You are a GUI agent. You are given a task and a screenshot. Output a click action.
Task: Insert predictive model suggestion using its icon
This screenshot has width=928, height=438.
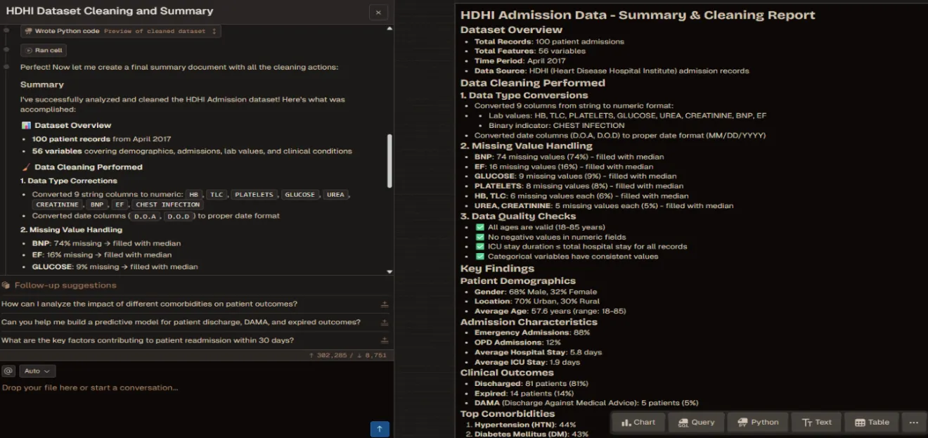tap(384, 322)
